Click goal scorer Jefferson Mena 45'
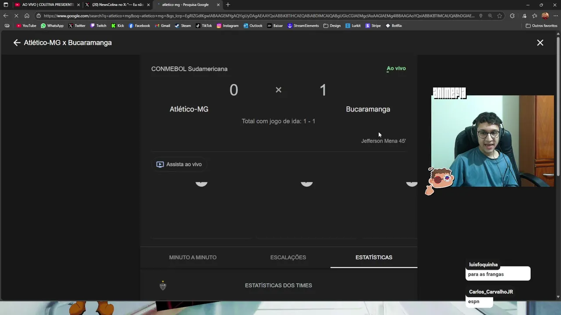 [383, 141]
